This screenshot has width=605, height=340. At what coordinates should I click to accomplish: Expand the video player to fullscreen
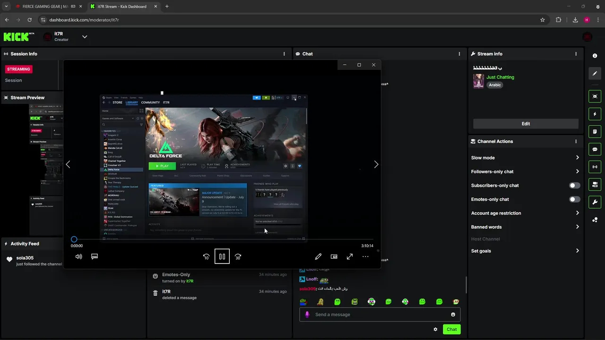(x=350, y=256)
